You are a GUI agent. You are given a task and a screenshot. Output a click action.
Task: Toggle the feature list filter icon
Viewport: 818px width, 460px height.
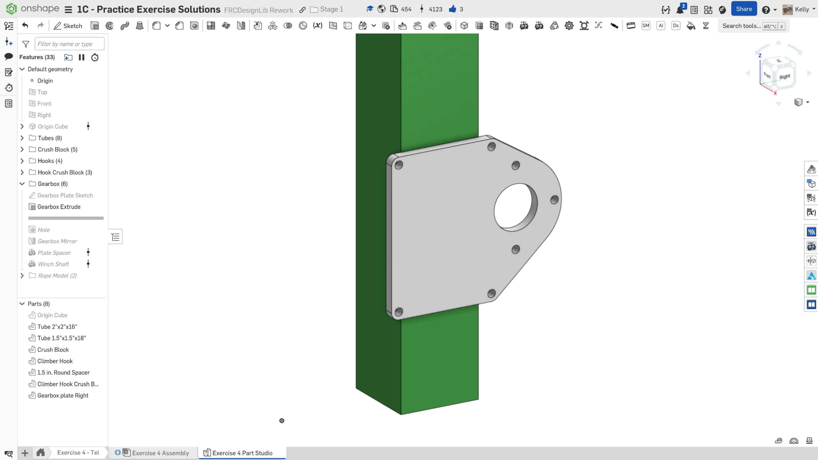click(26, 44)
